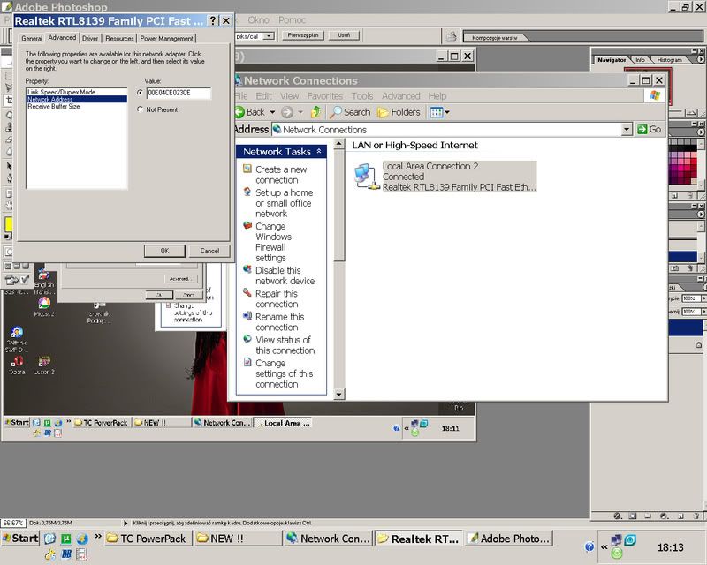Screen dimensions: 707x565
Task: Click the Photoshop zoom percentage field 66,67%
Action: (13, 524)
